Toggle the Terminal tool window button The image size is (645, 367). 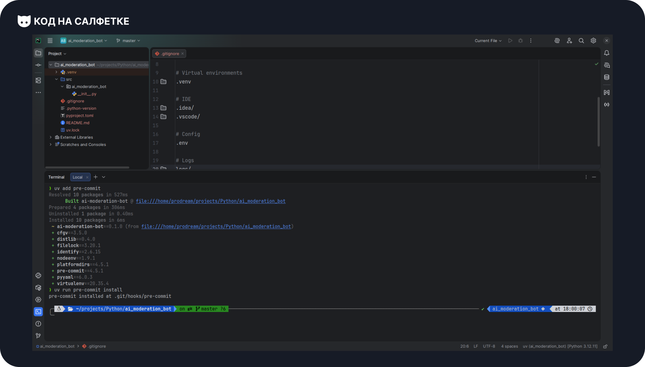click(x=38, y=312)
